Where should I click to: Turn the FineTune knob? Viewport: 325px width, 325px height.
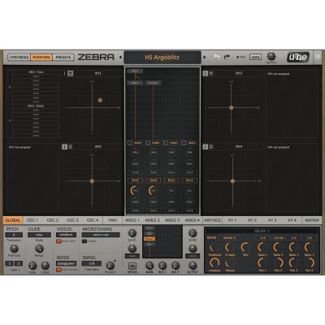click(x=14, y=249)
